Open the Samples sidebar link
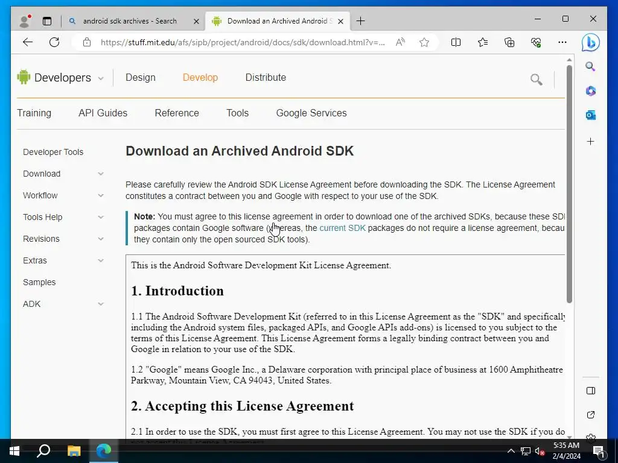This screenshot has width=618, height=463. click(x=39, y=282)
